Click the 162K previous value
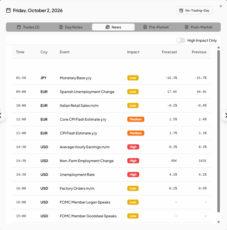 pyautogui.click(x=202, y=161)
